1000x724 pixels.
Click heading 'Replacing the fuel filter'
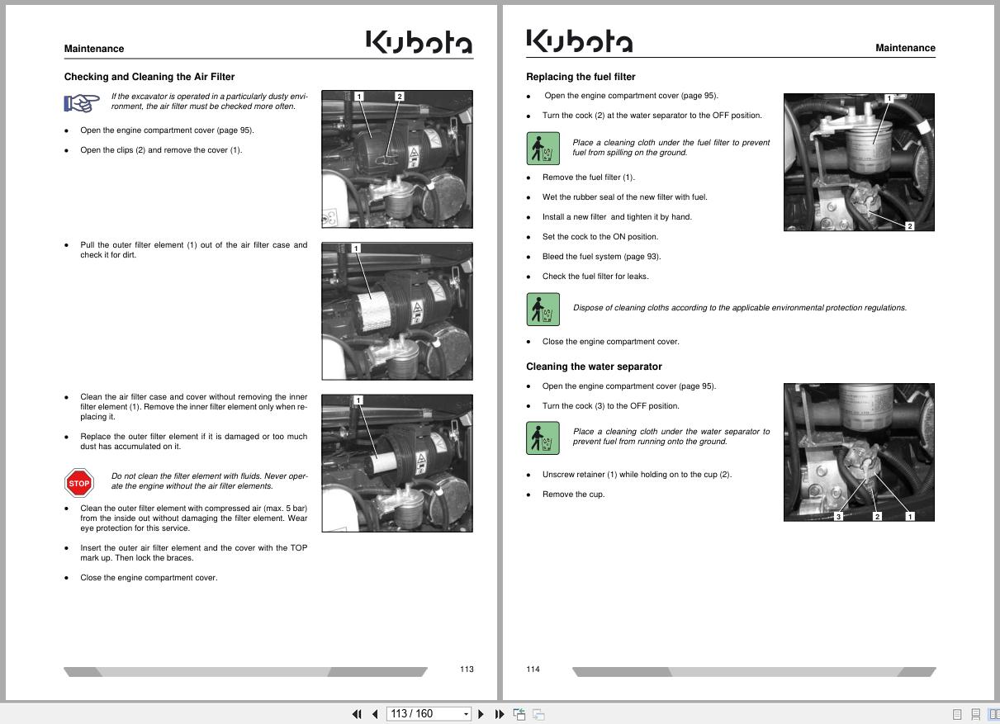[581, 77]
